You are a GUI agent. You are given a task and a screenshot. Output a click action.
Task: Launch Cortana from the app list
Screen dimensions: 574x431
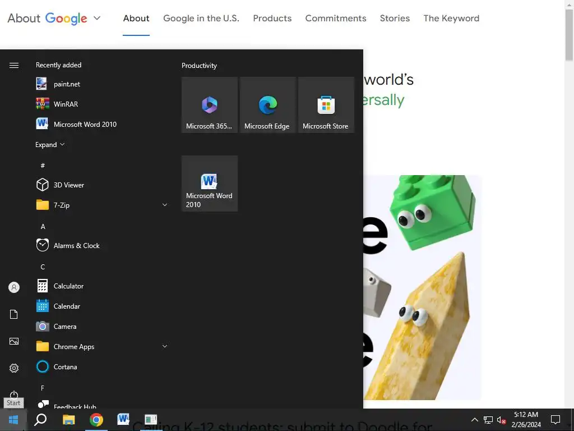(x=103, y=366)
